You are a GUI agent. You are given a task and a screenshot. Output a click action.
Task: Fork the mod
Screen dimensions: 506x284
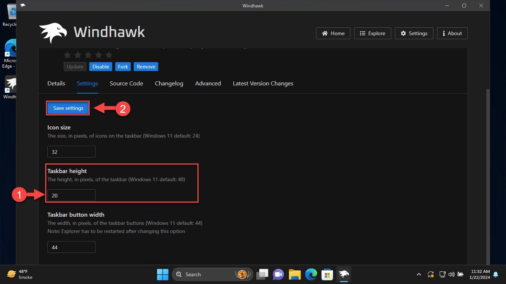[123, 67]
